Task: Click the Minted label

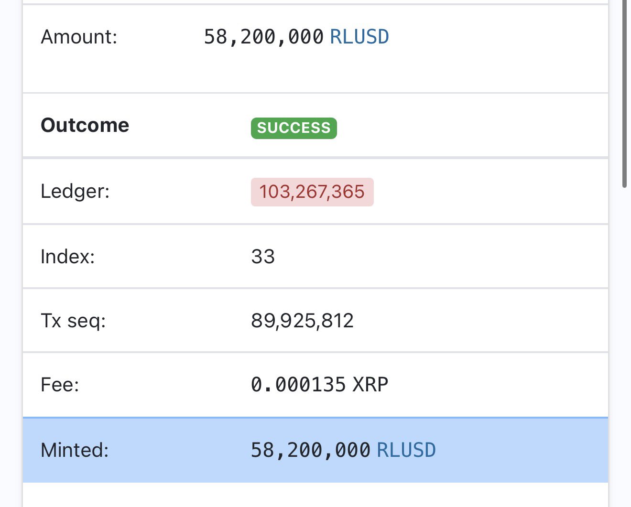Action: (75, 450)
